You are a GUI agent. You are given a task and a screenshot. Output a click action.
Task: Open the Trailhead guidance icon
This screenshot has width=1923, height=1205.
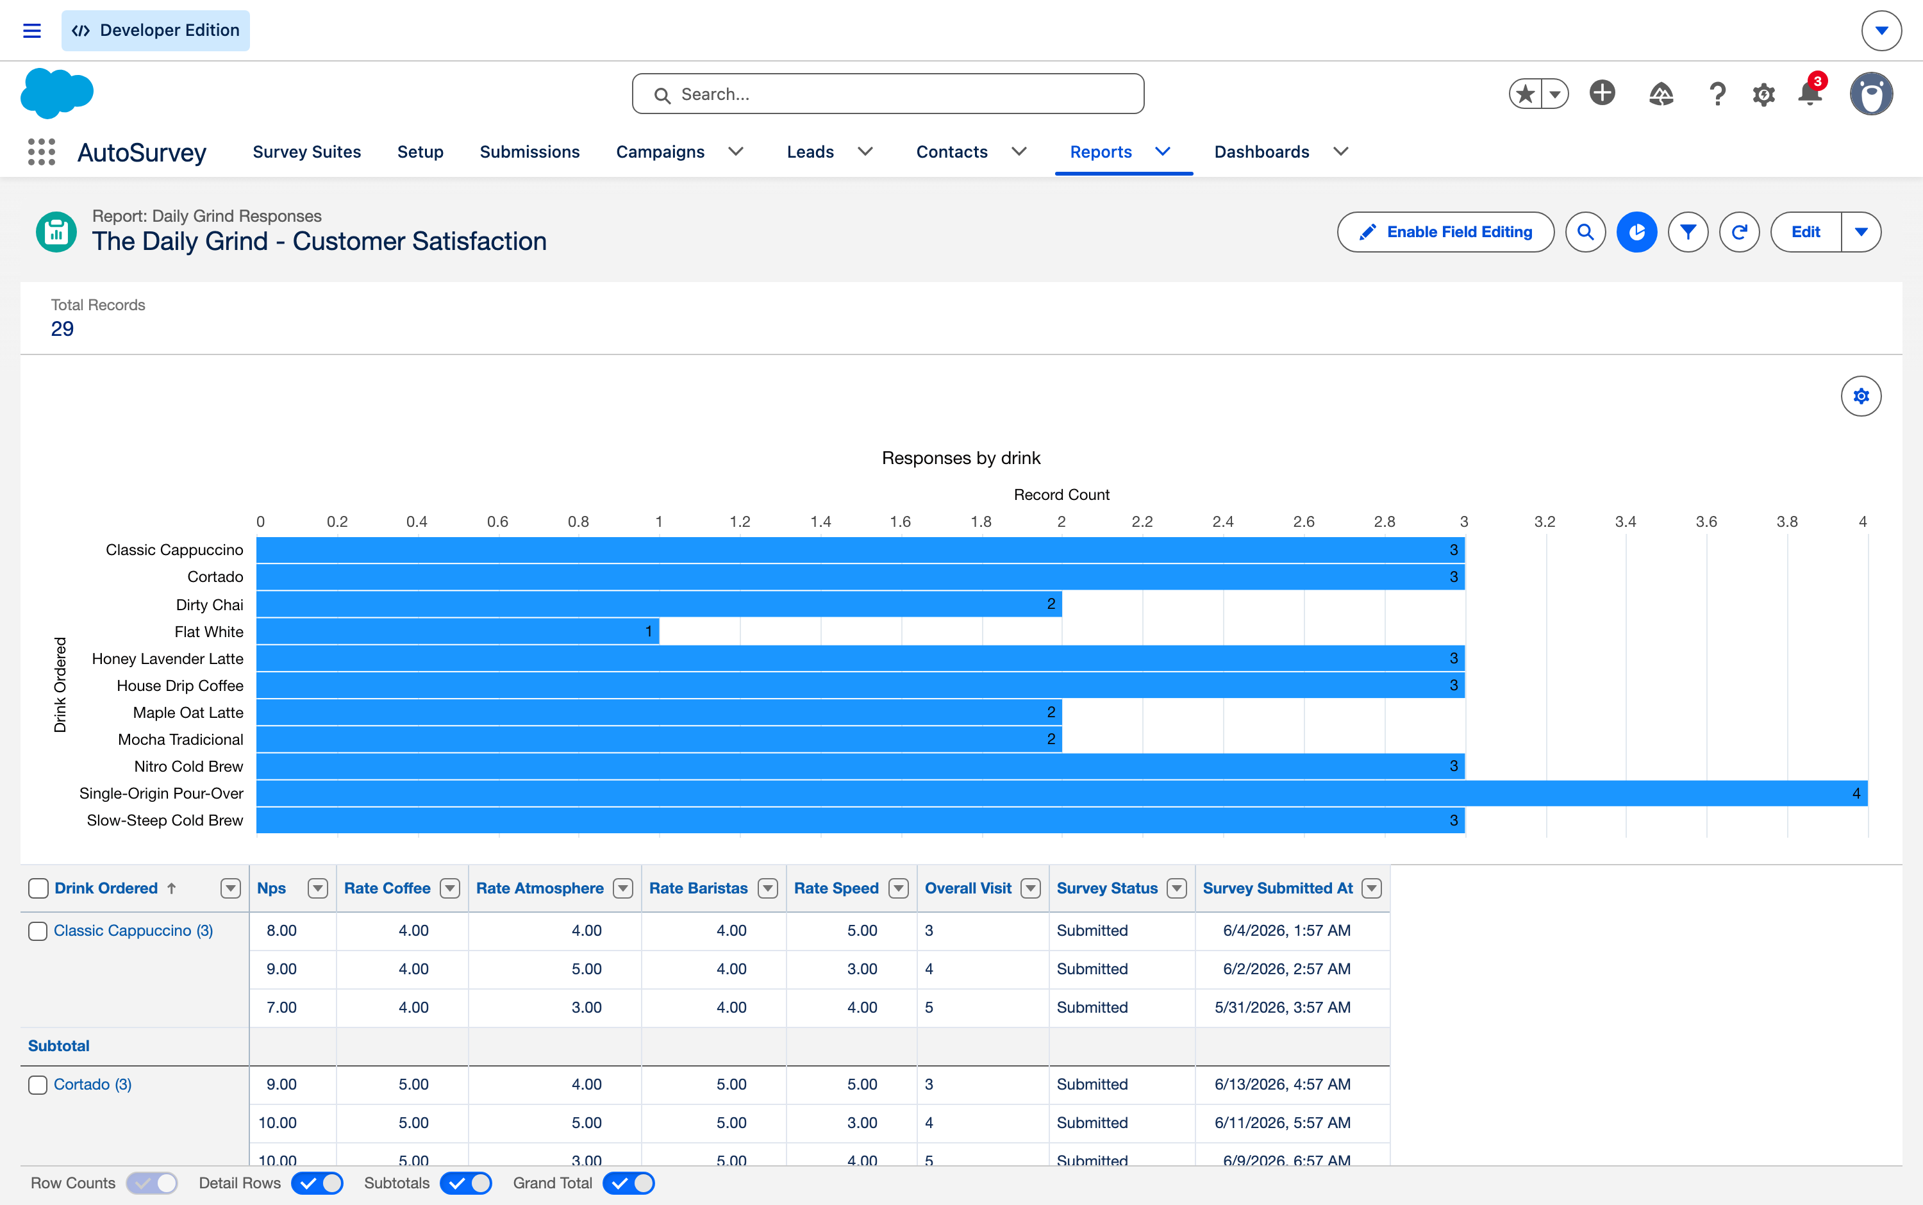[1661, 94]
